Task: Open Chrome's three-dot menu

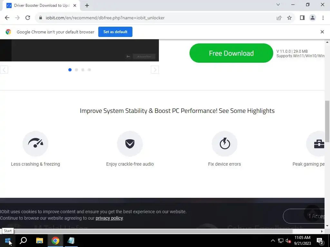Action: pyautogui.click(x=323, y=18)
